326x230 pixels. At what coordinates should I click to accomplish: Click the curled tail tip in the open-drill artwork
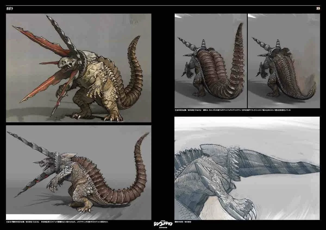click(137, 39)
